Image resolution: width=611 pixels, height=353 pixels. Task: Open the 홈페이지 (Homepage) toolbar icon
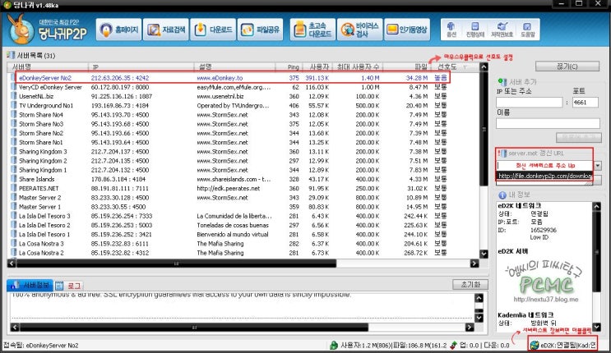[x=117, y=30]
